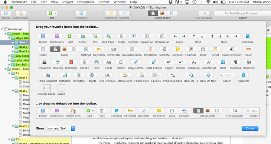Select the Colors wheel icon
This screenshot has height=144, width=271.
(x=121, y=62)
